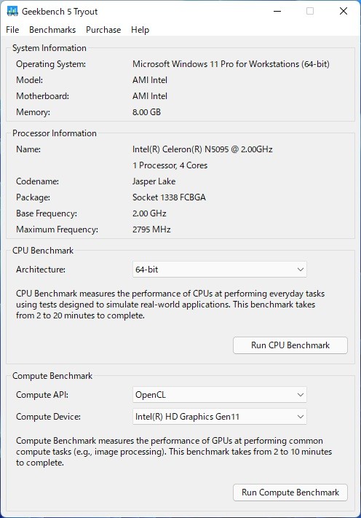Click Run CPU Benchmark button

pyautogui.click(x=290, y=345)
